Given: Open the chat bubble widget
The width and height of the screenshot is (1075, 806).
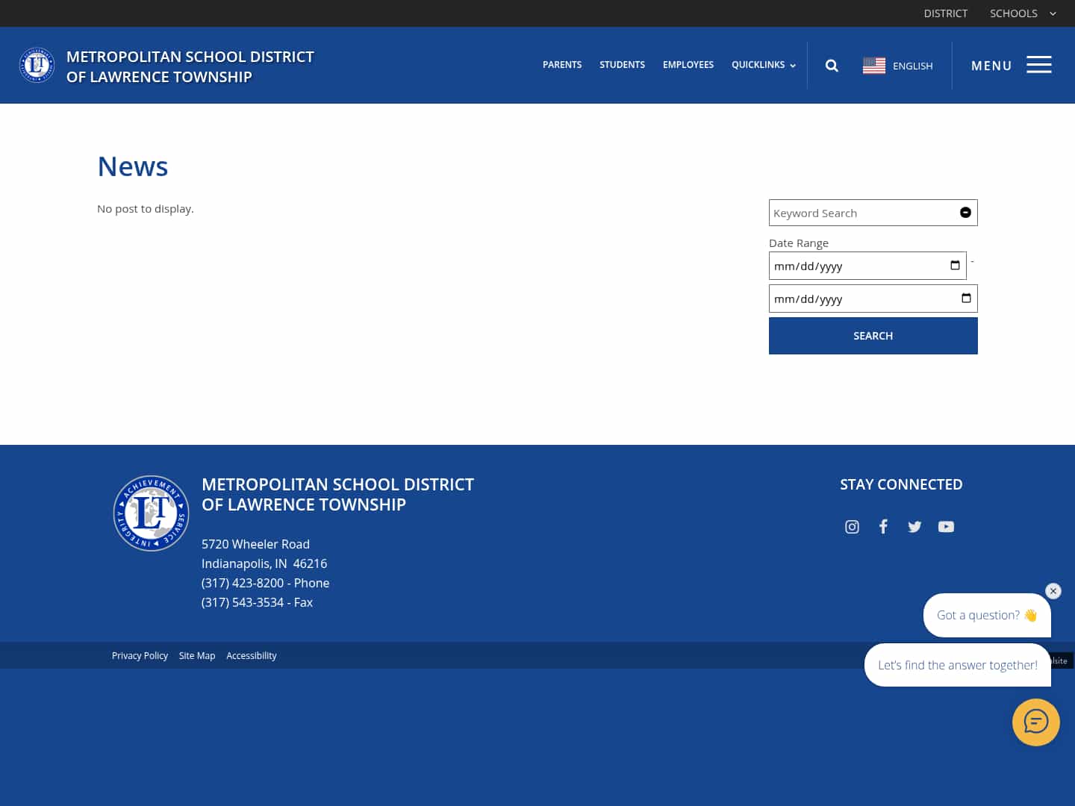Looking at the screenshot, I should (1036, 722).
